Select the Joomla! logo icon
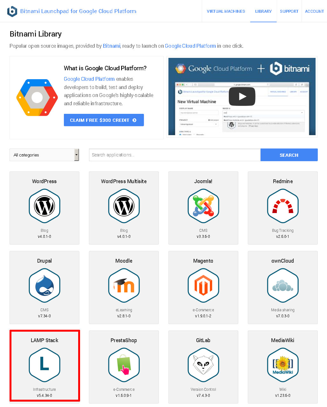Image resolution: width=327 pixels, height=407 pixels. point(203,206)
